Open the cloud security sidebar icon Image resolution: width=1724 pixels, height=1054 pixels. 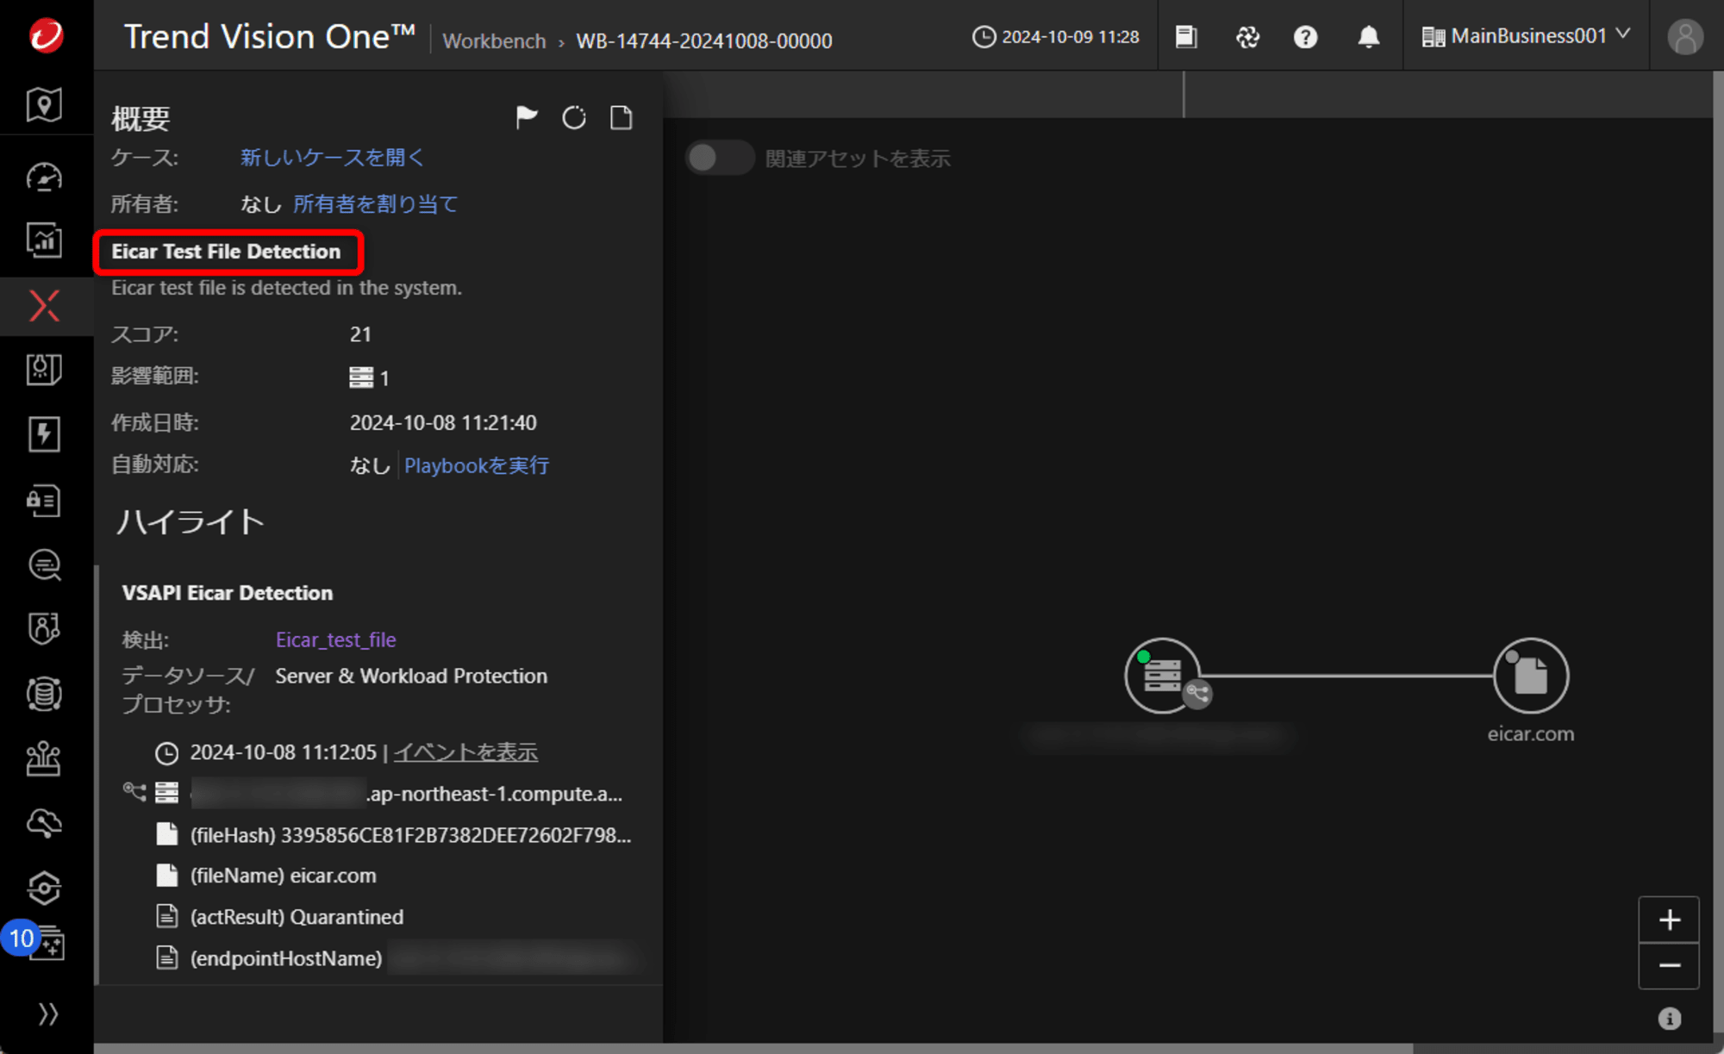tap(44, 823)
